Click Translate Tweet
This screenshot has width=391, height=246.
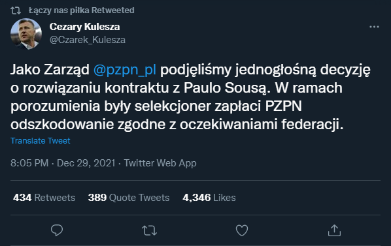[41, 141]
